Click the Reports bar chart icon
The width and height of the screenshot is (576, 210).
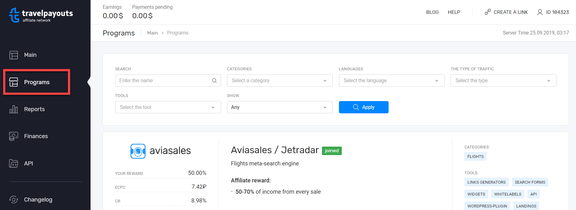(14, 109)
